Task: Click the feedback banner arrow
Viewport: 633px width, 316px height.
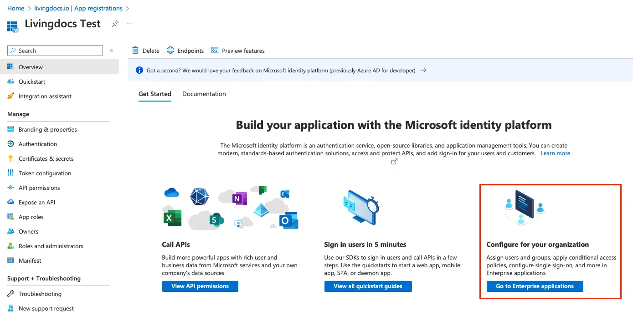Action: click(x=423, y=71)
